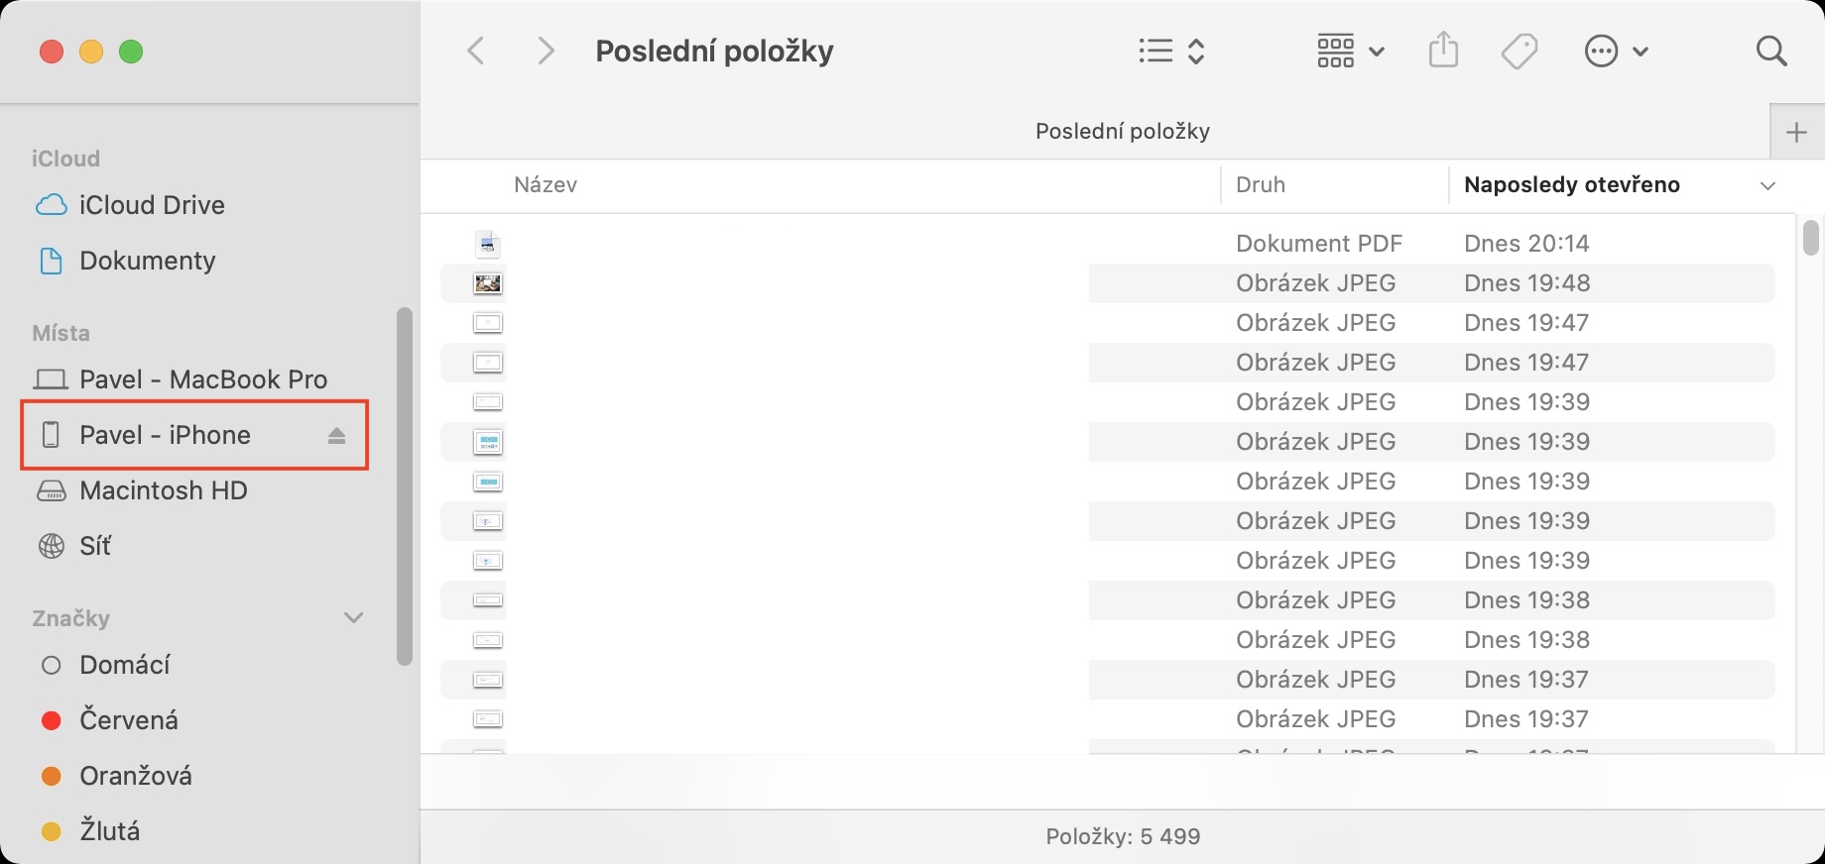The width and height of the screenshot is (1825, 864).
Task: Collapse the Značky sidebar section
Action: coord(353,618)
